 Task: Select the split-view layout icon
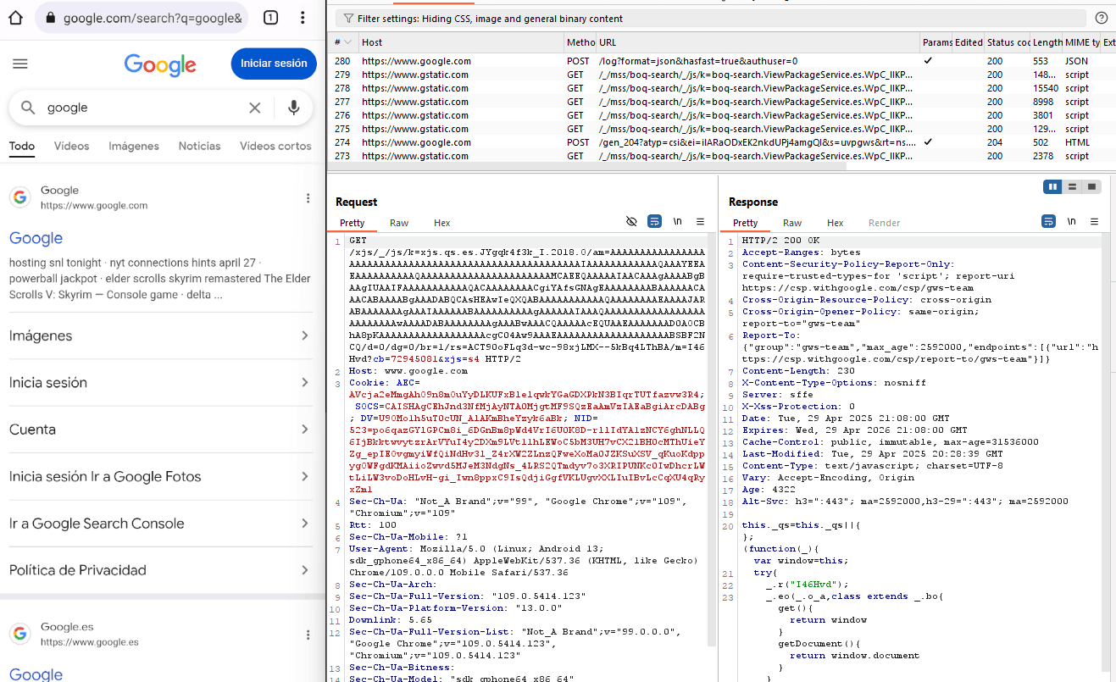1072,186
